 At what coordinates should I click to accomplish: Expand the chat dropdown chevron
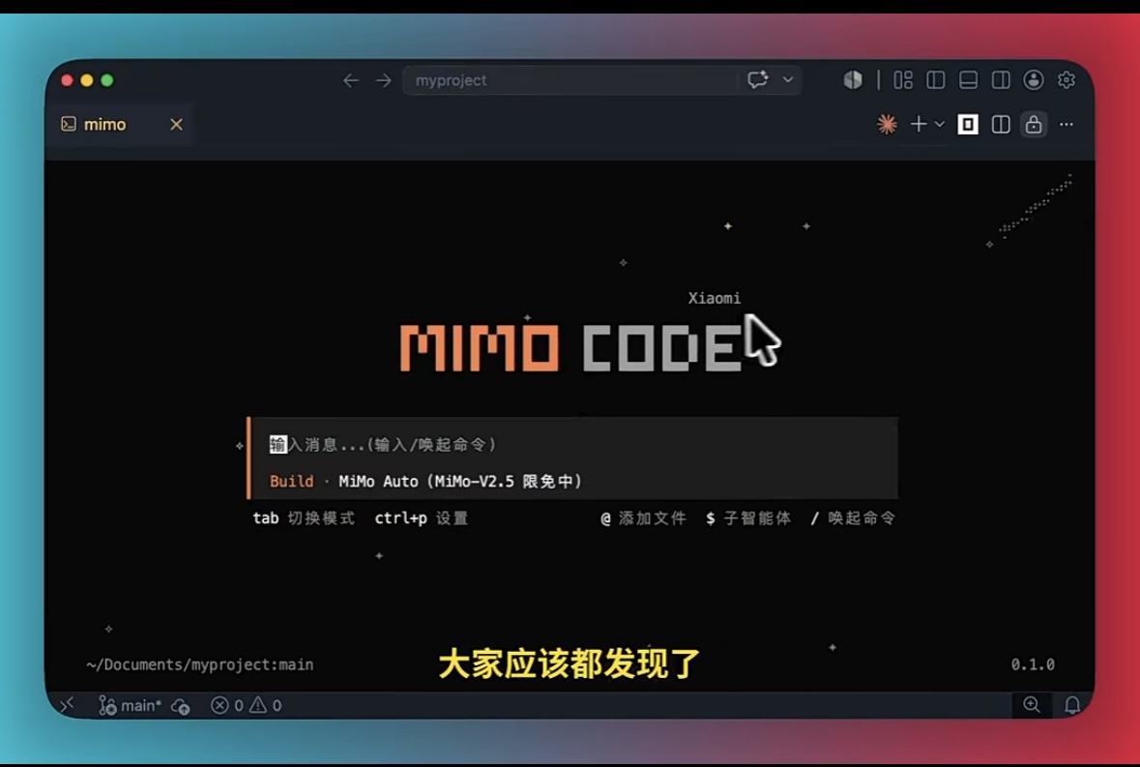[788, 80]
